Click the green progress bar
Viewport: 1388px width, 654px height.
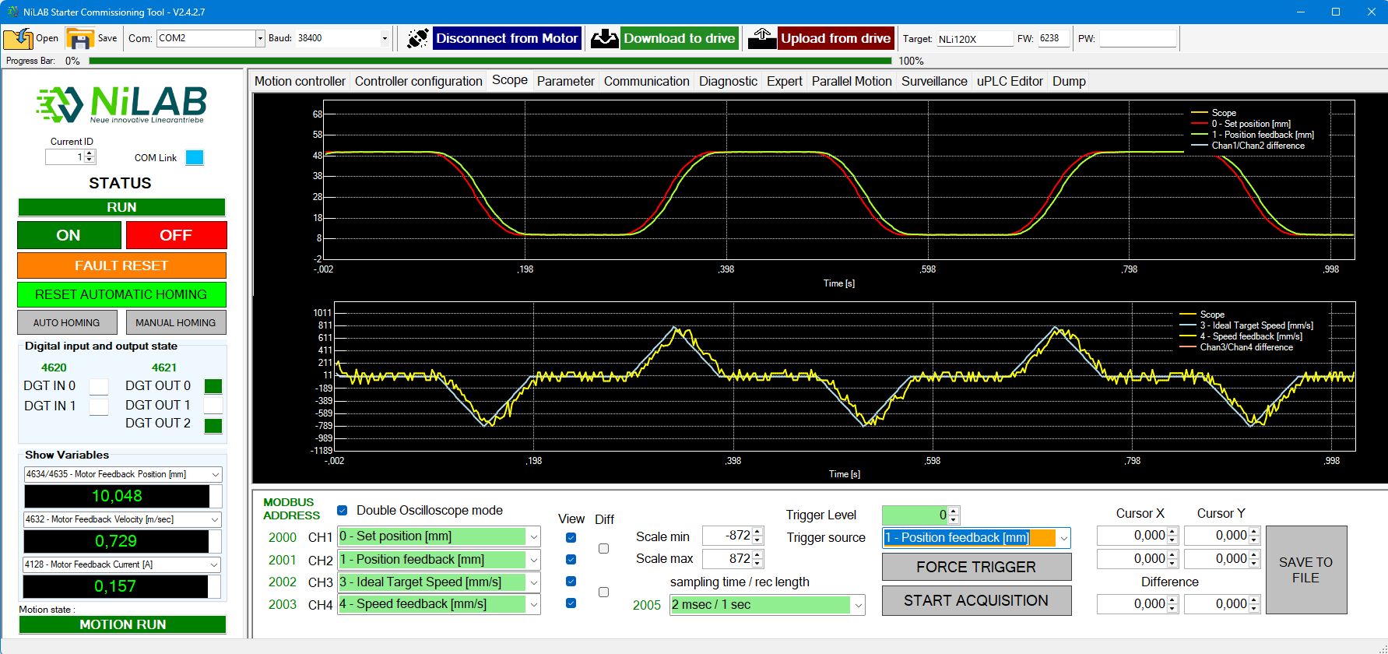pos(490,61)
